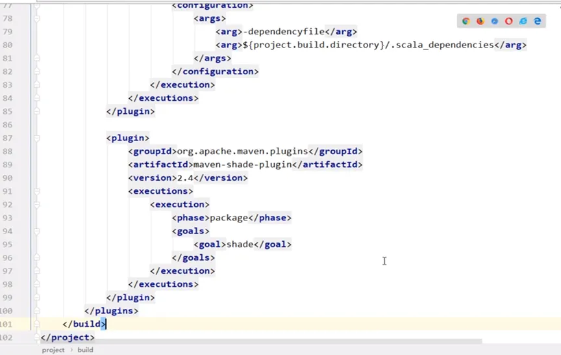Click the -dependencyfile arg value
The width and height of the screenshot is (561, 355).
click(284, 31)
